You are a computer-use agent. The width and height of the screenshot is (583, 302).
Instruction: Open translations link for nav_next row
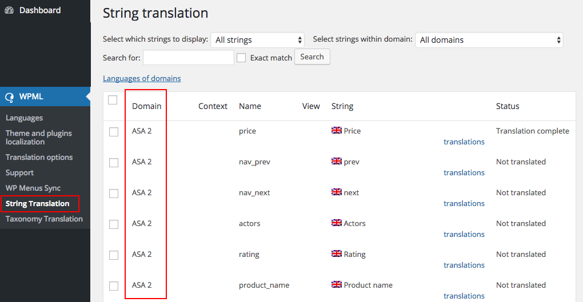point(464,203)
